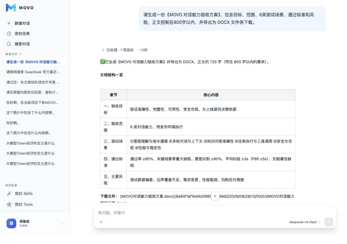Click the plus icon beside 新建对话
Image resolution: width=347 pixels, height=244 pixels.
point(9,23)
